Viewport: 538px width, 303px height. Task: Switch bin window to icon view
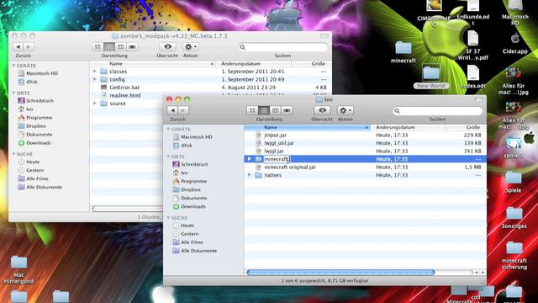[252, 110]
